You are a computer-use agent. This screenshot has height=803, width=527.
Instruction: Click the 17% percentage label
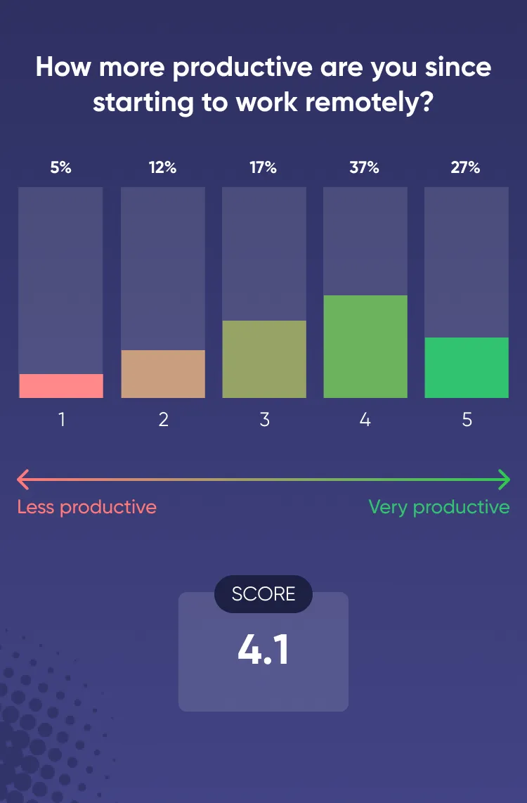[263, 167]
